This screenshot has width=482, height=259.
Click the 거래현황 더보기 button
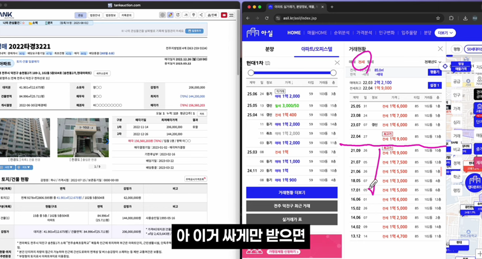click(x=292, y=192)
